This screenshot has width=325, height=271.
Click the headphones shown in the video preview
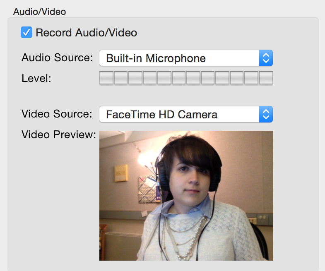coord(160,170)
